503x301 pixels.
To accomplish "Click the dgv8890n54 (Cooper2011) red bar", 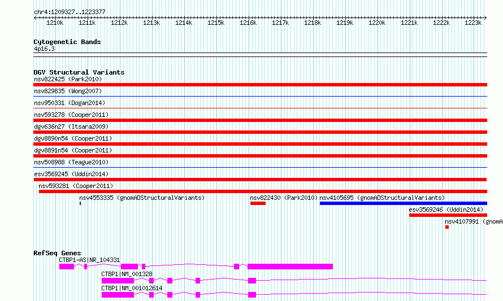I will 260,144.
